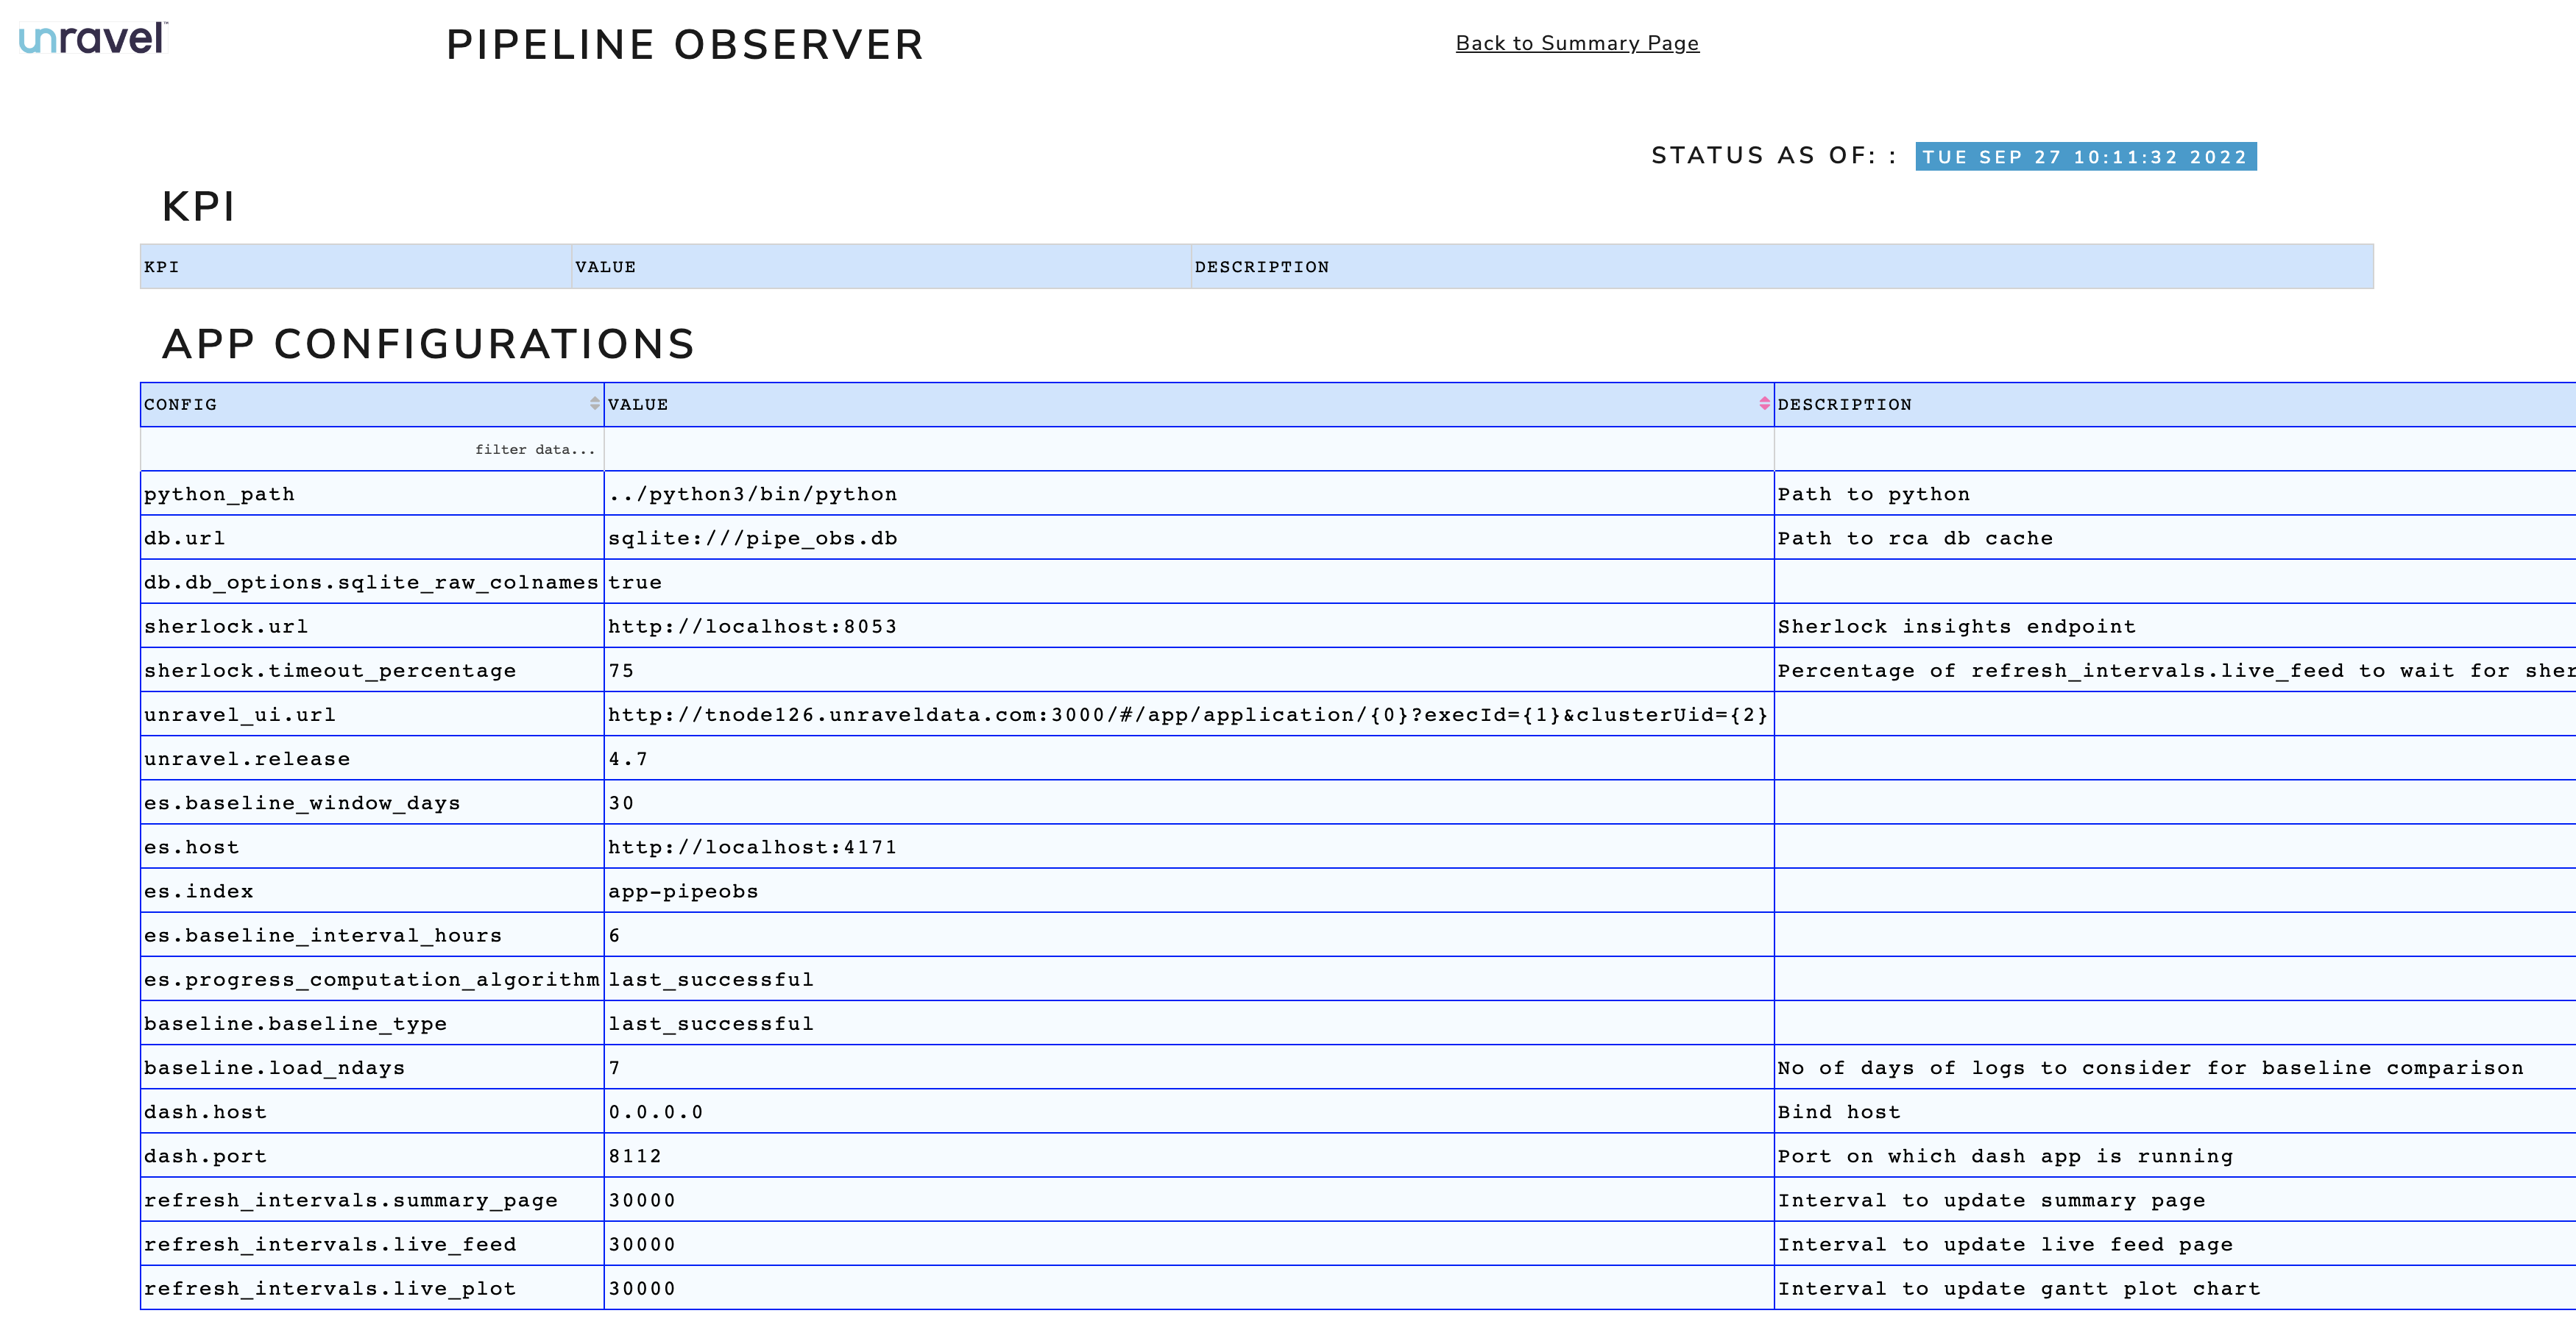Select the es.index config cell
This screenshot has width=2576, height=1330.
(372, 890)
